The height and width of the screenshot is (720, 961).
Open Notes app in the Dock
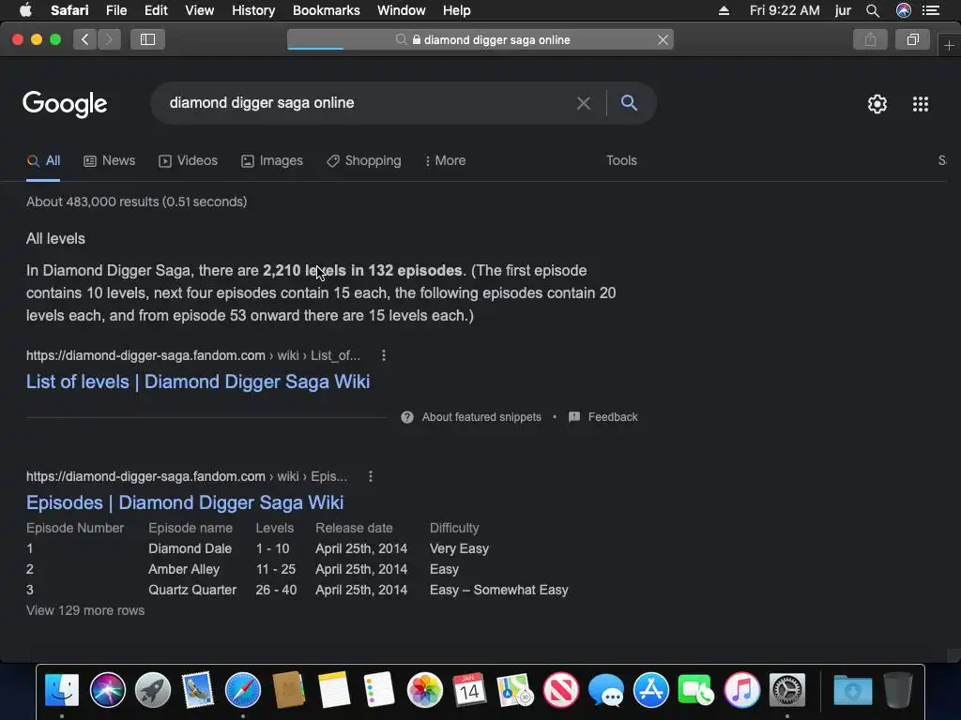[334, 690]
